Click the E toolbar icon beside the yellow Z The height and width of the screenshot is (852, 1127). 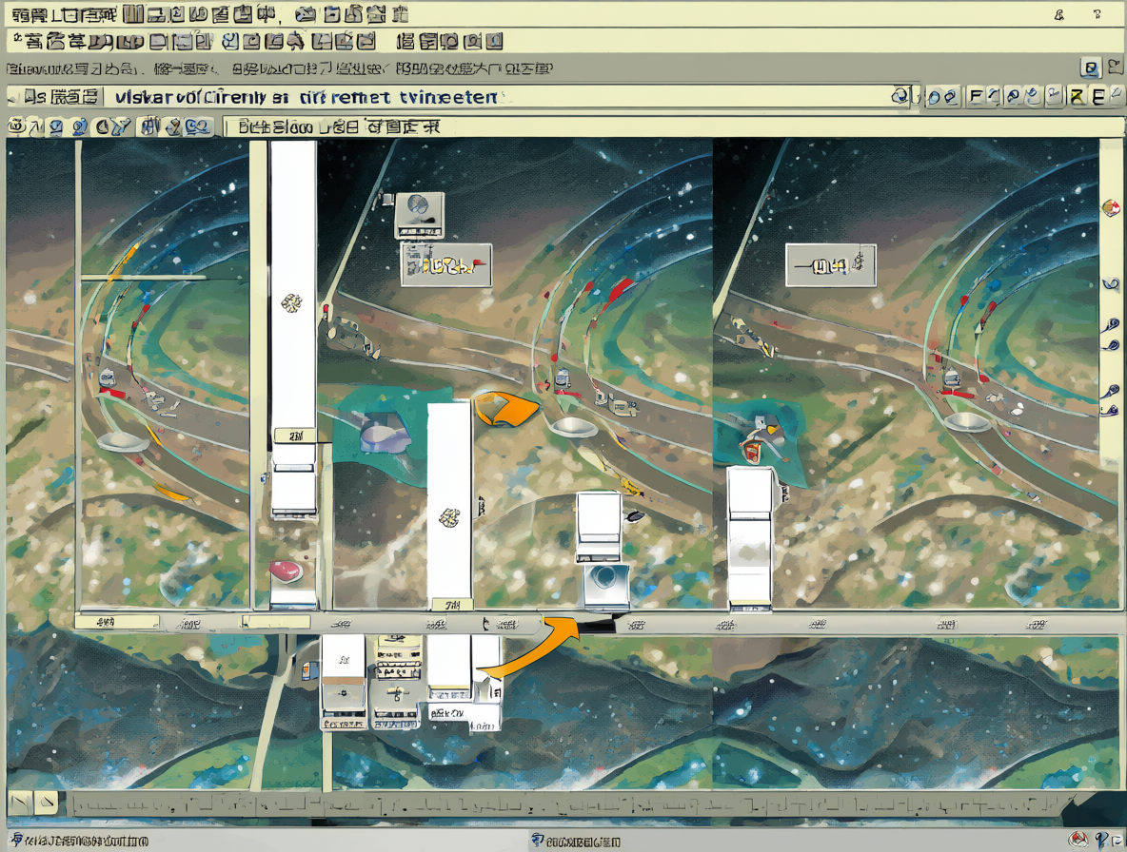click(x=1099, y=96)
